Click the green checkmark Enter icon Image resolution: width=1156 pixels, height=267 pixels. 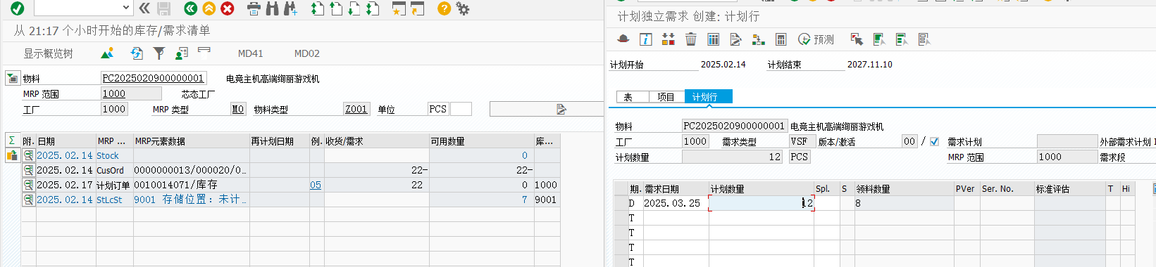click(x=18, y=8)
